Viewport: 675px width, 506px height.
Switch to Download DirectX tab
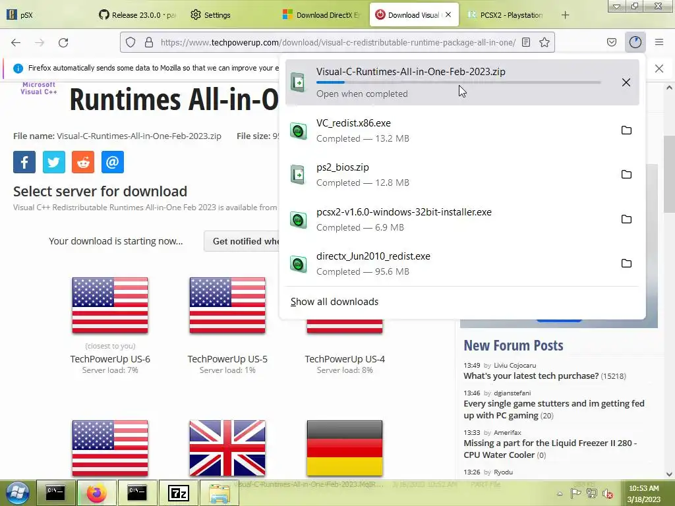[320, 14]
